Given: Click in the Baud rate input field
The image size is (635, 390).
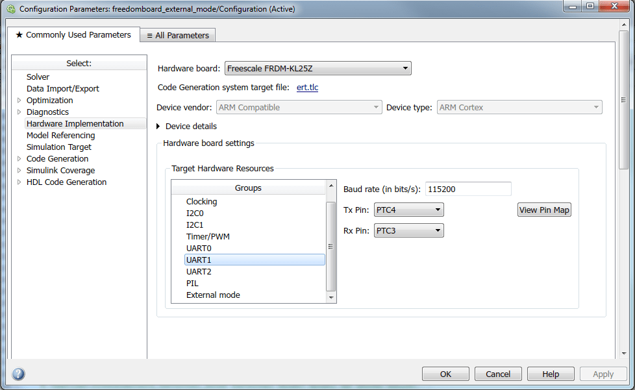Looking at the screenshot, I should tap(468, 189).
